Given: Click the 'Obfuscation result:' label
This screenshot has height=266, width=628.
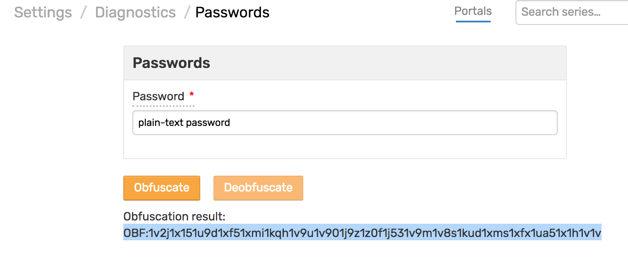Looking at the screenshot, I should point(174,216).
